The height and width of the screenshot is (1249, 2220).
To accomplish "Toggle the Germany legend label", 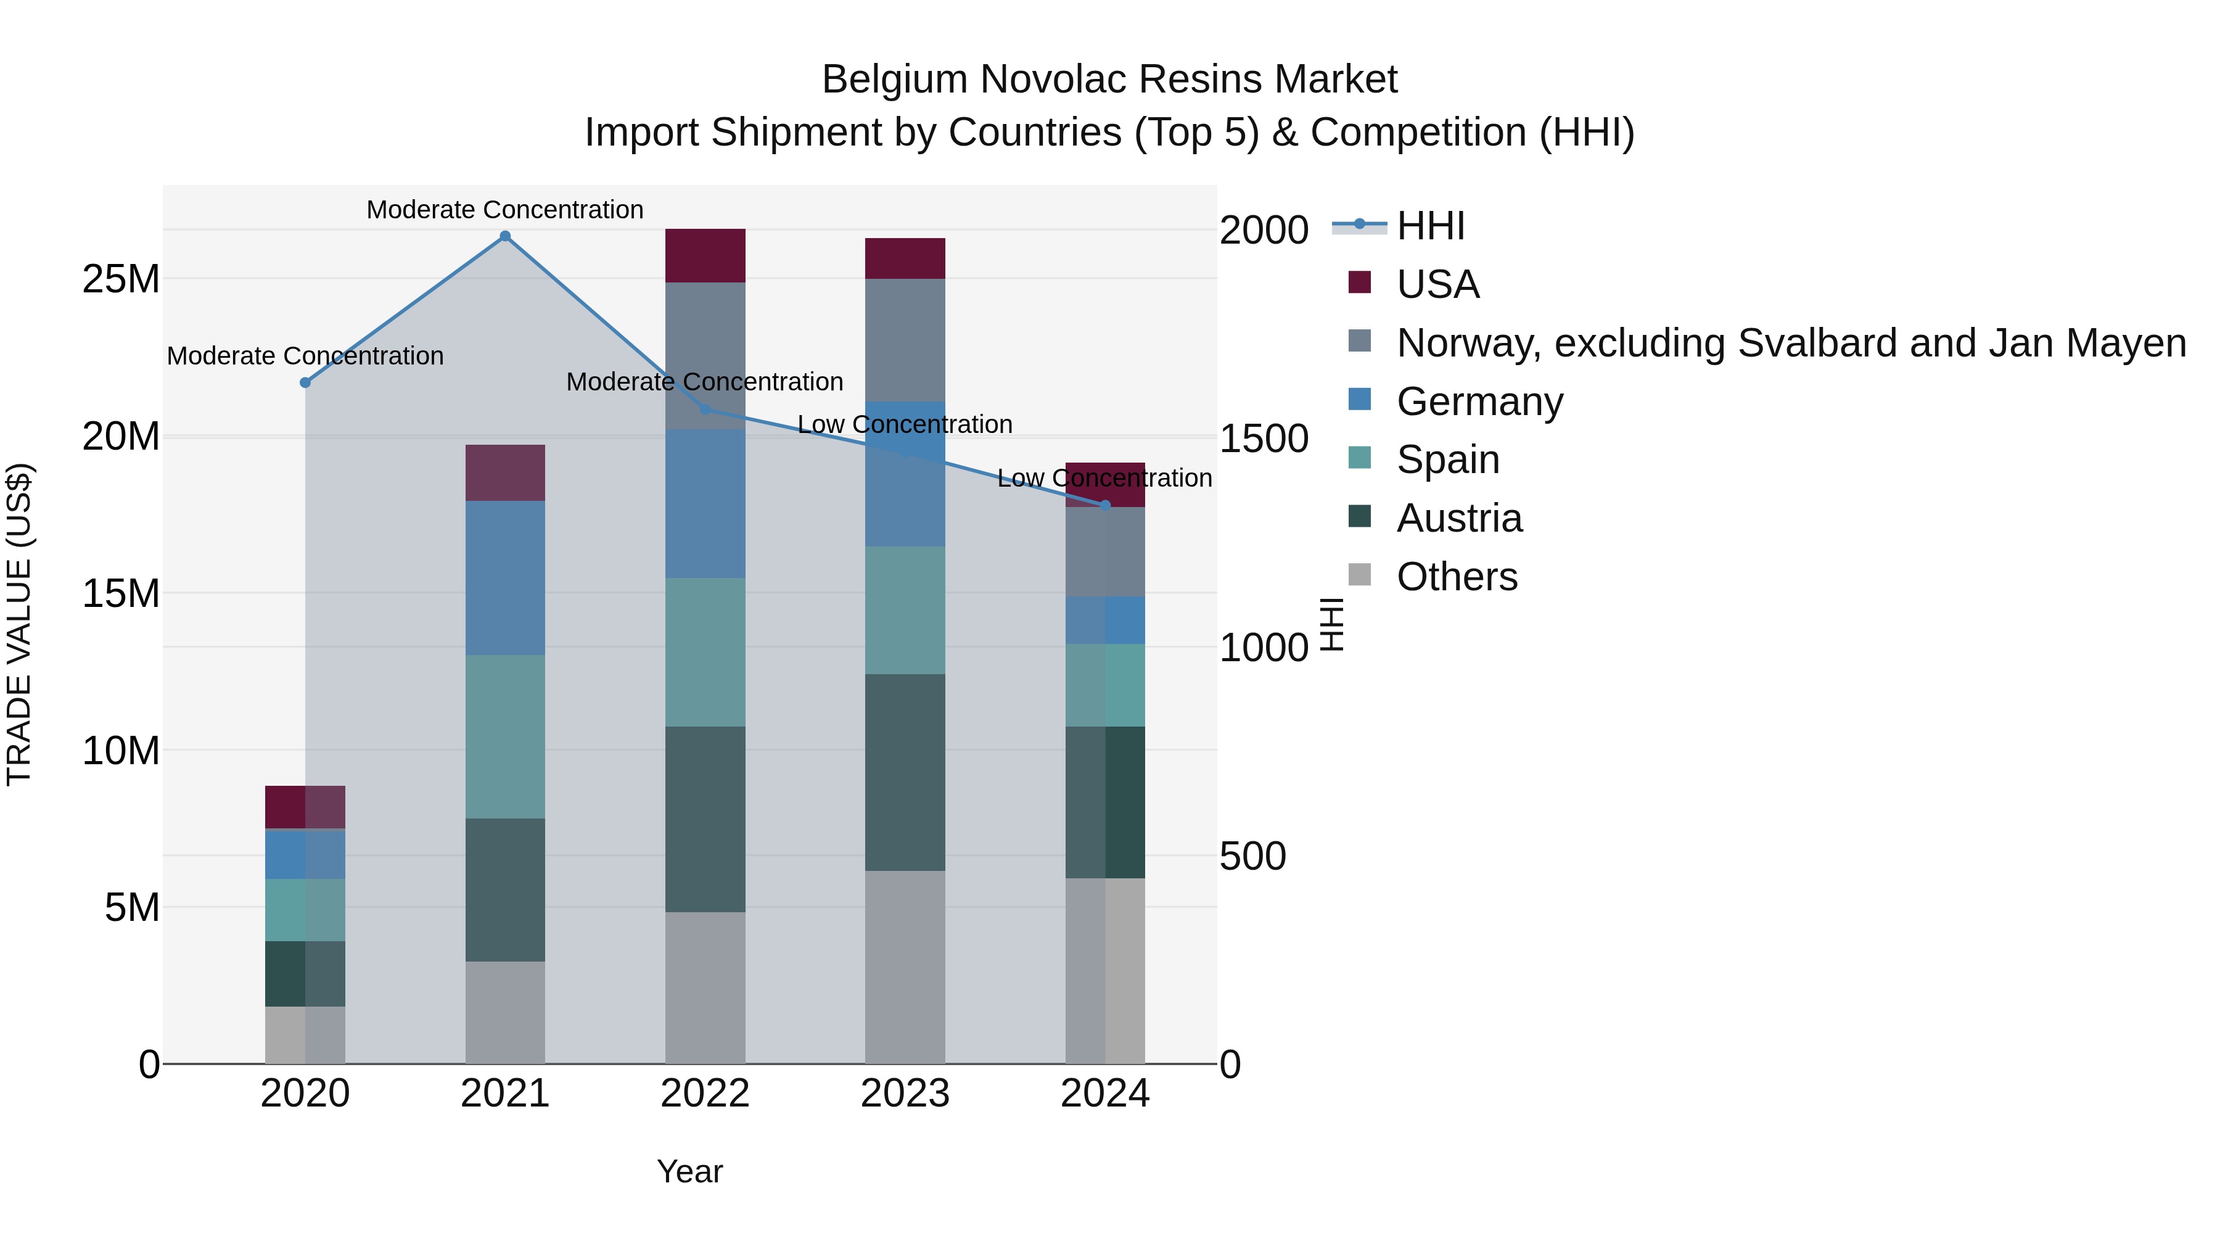I will (1480, 402).
